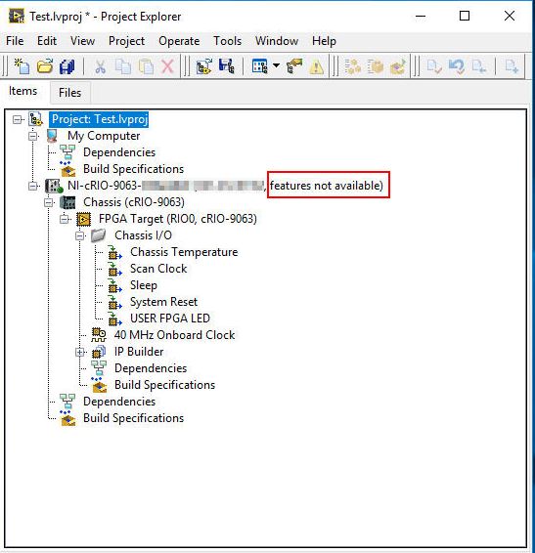Select Dependencies under My Computer
The image size is (535, 553).
click(119, 152)
